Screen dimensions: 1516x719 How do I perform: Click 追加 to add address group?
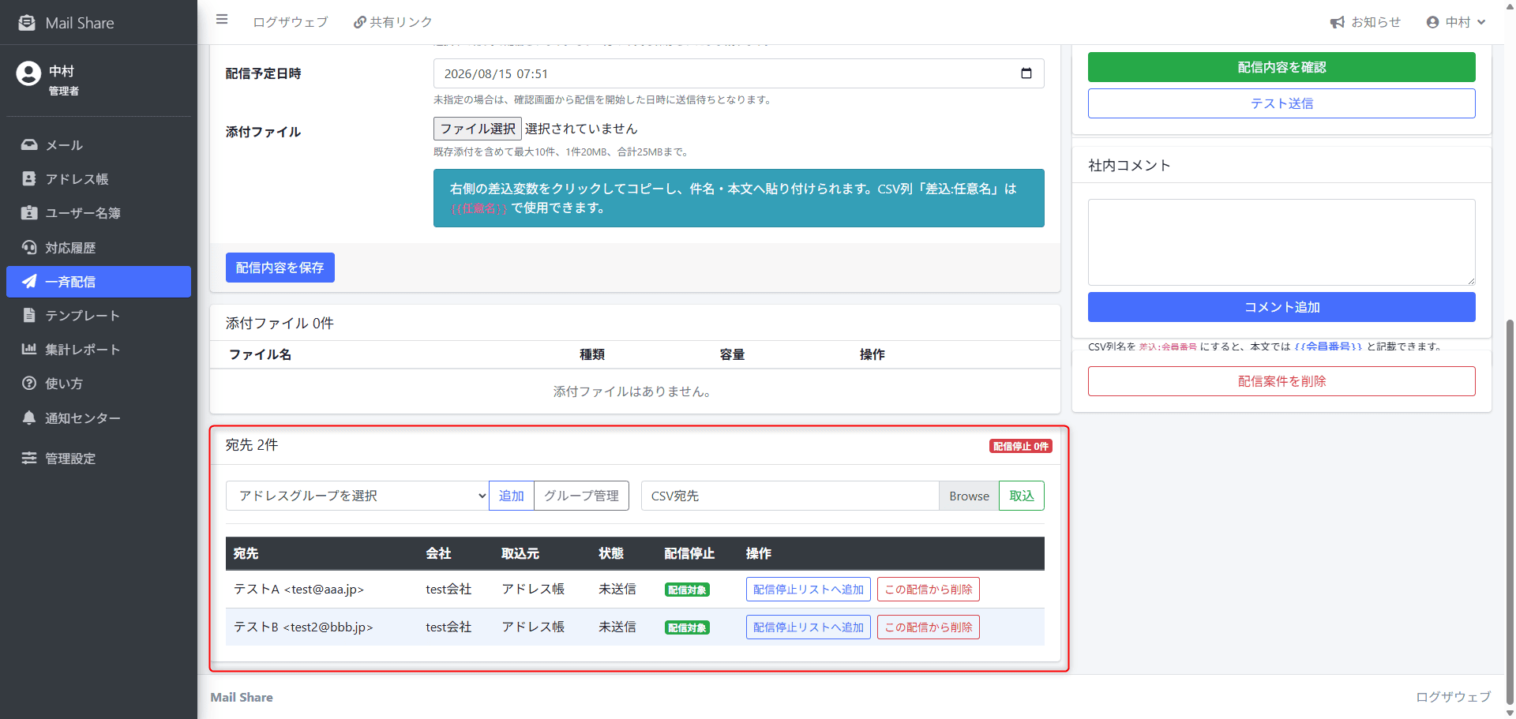click(512, 496)
